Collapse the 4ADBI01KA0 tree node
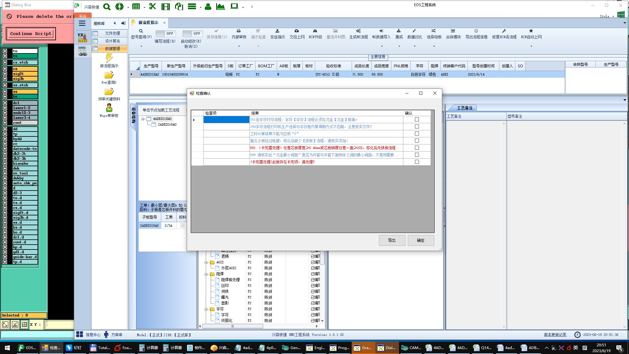Image resolution: width=629 pixels, height=354 pixels. pyautogui.click(x=143, y=119)
